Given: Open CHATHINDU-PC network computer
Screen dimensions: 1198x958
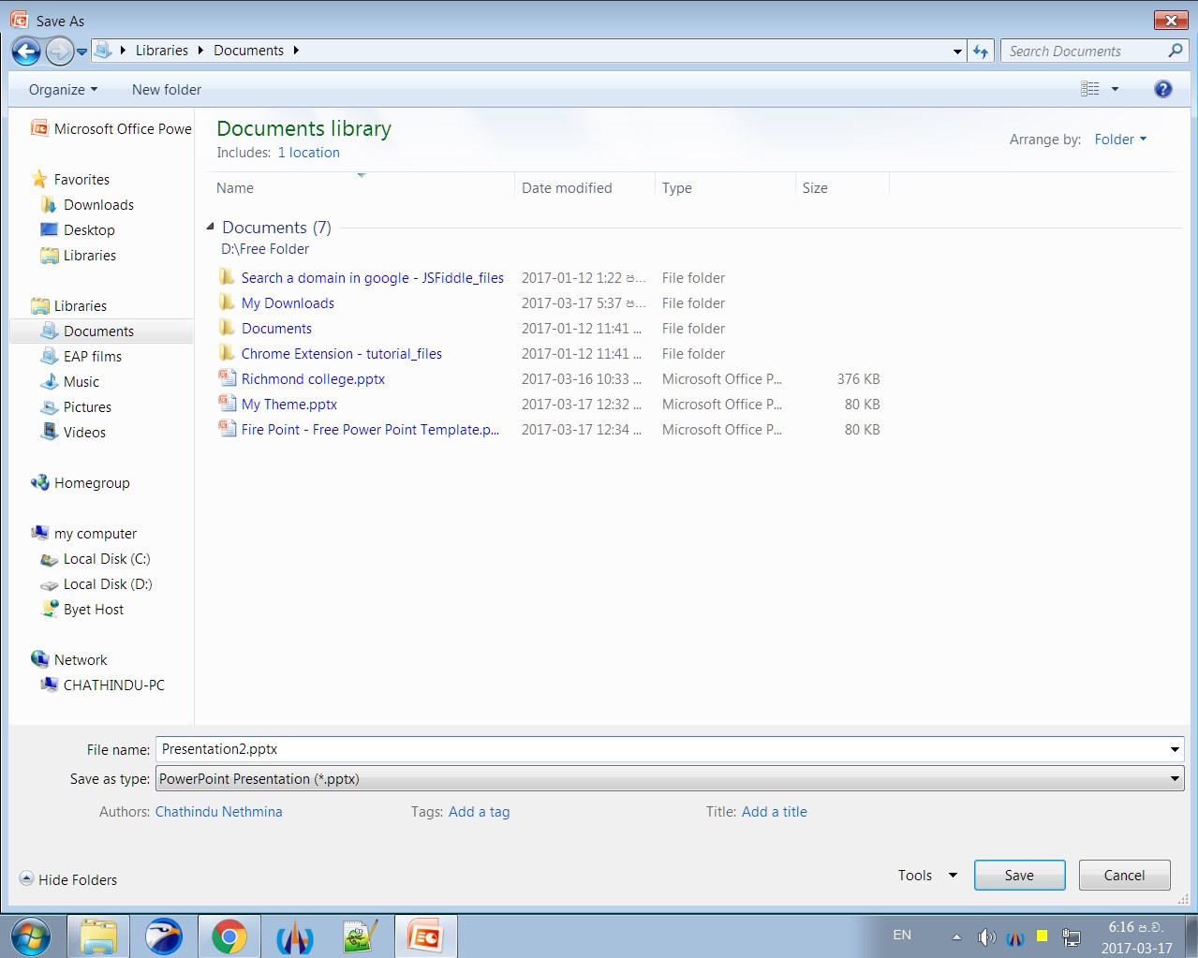Looking at the screenshot, I should coord(103,685).
